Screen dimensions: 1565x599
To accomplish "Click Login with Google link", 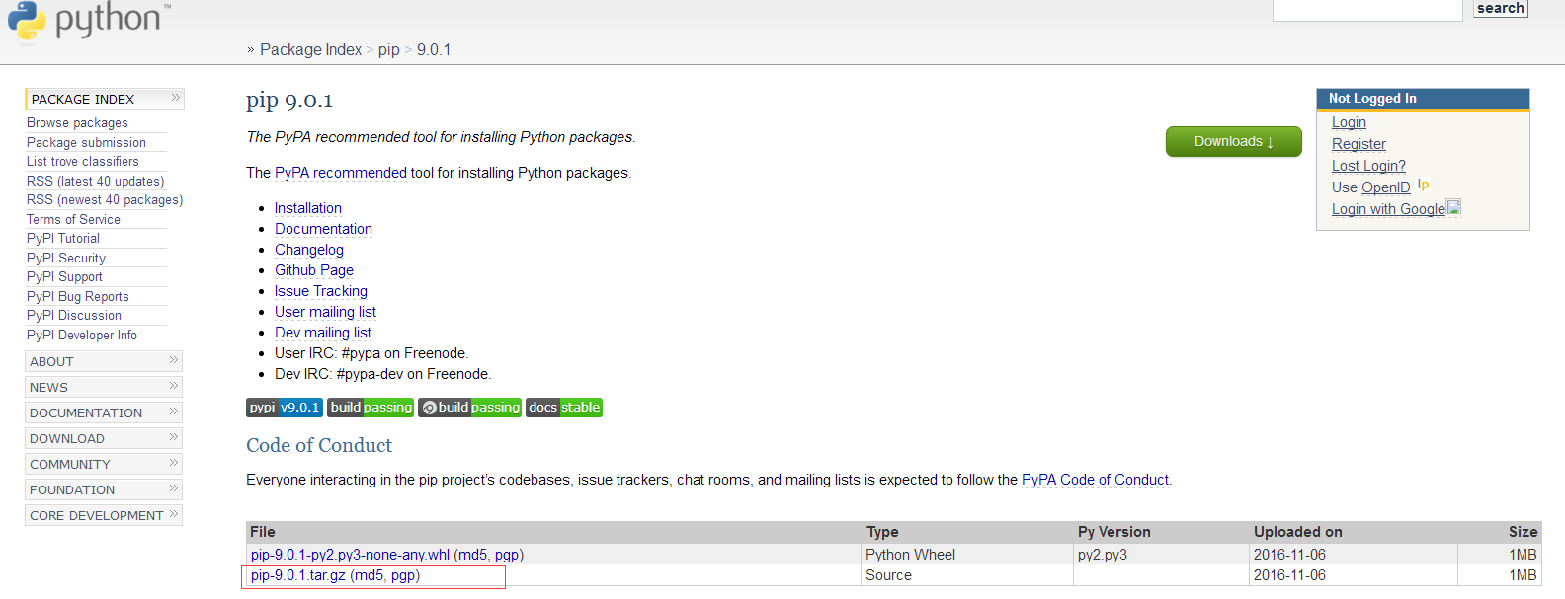I will pos(1388,209).
